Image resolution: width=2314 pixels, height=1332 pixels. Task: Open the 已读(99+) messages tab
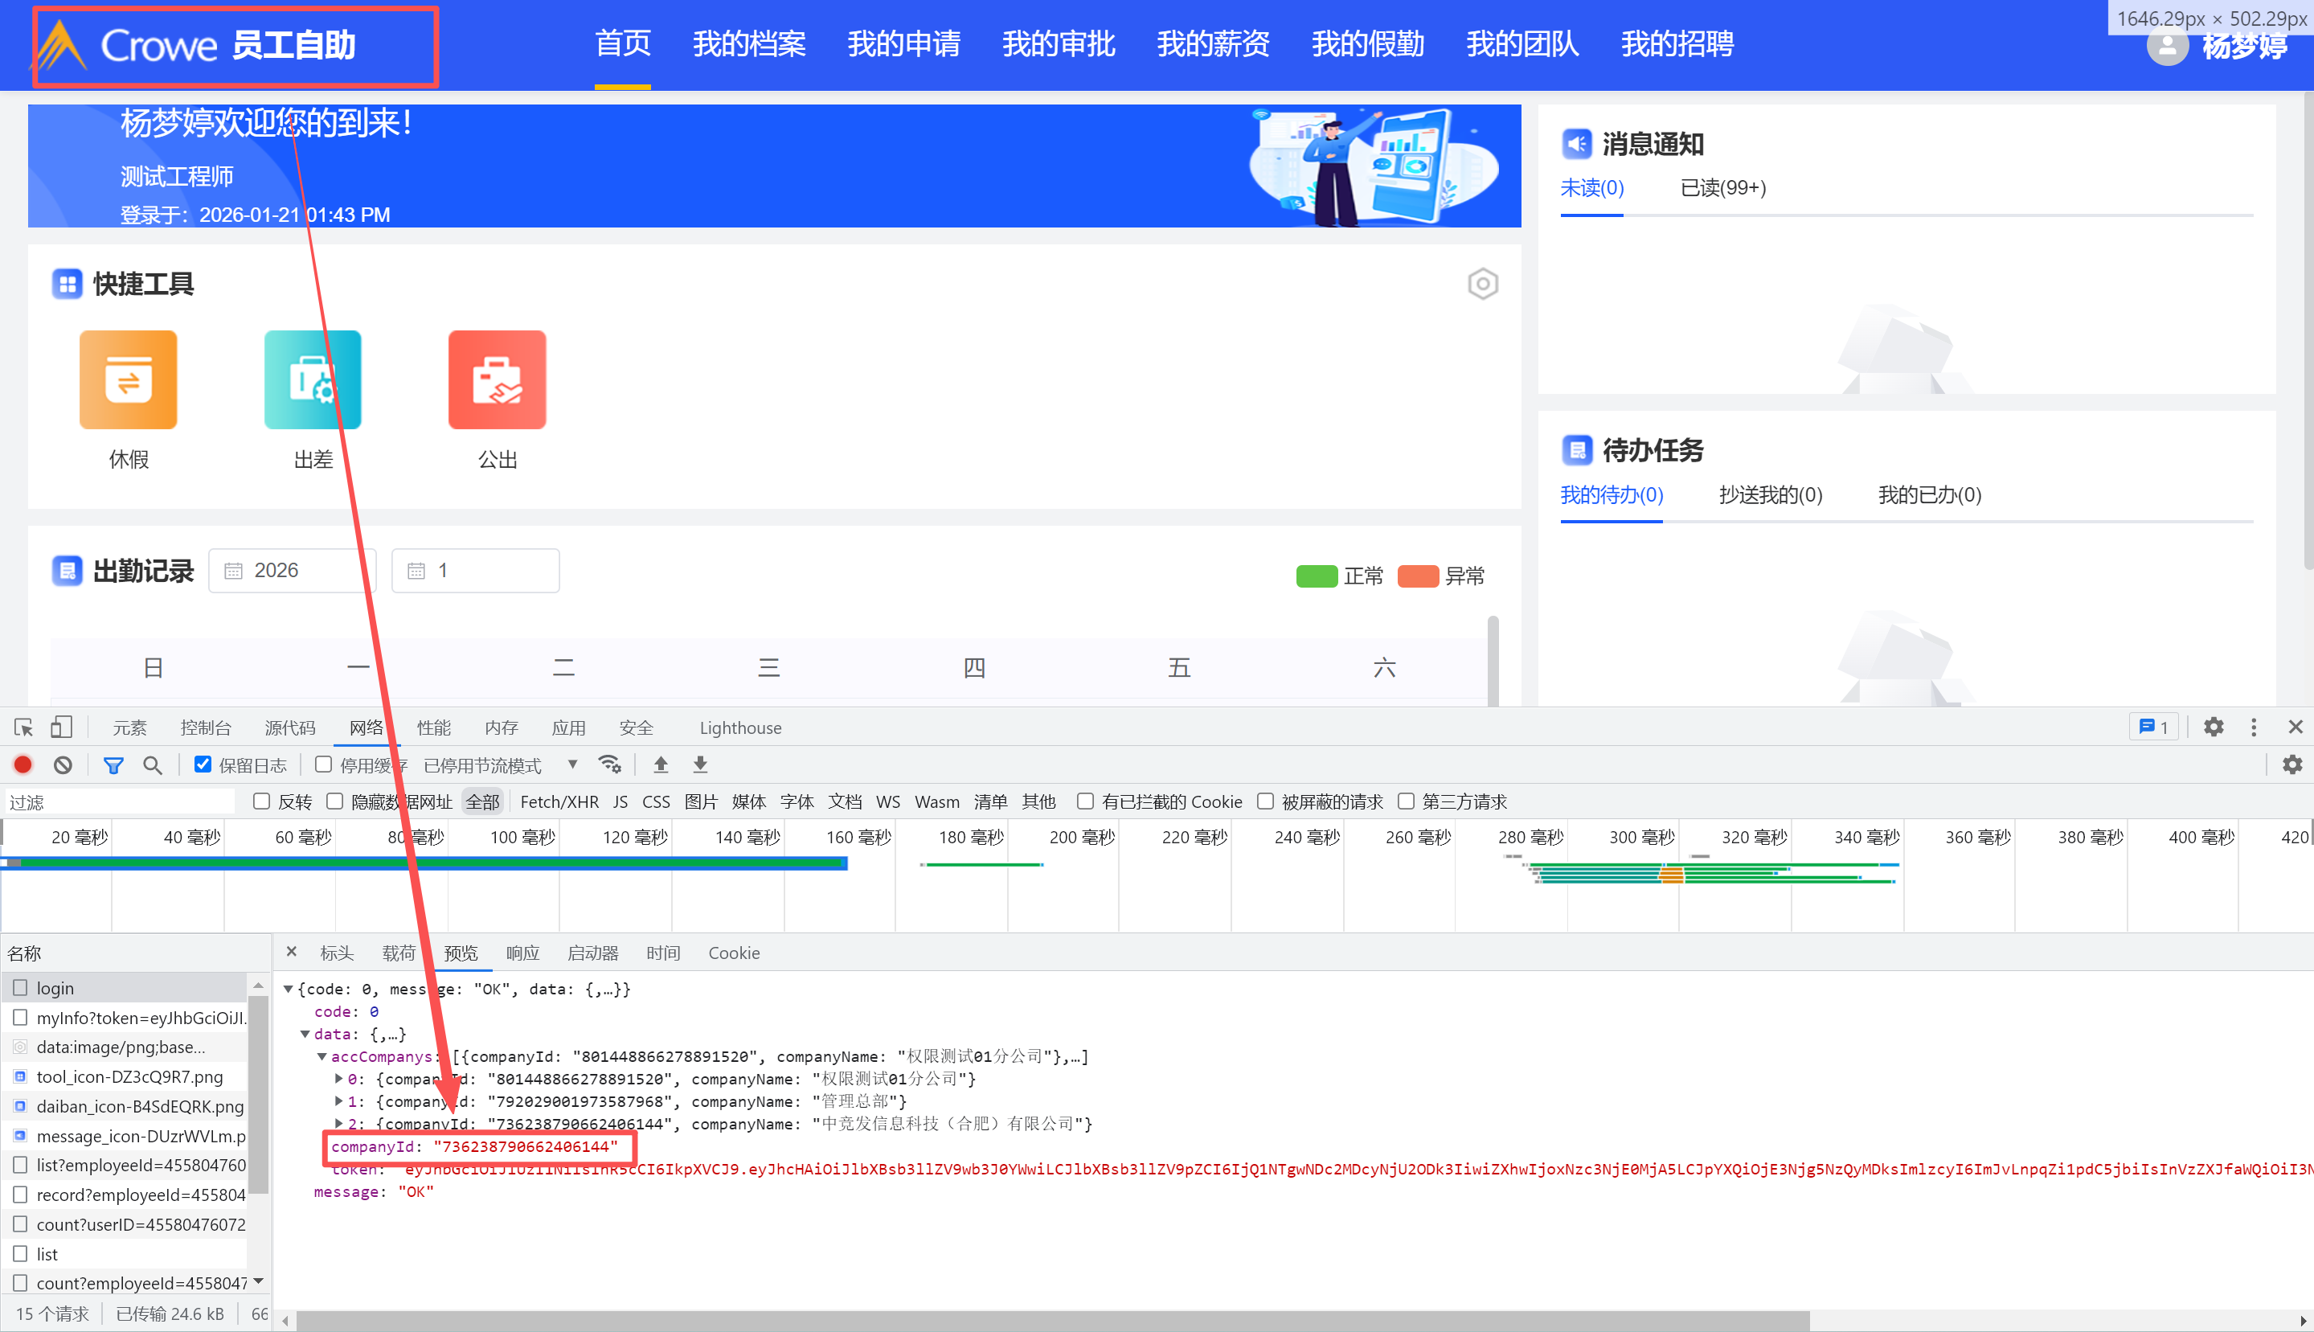click(x=1722, y=188)
